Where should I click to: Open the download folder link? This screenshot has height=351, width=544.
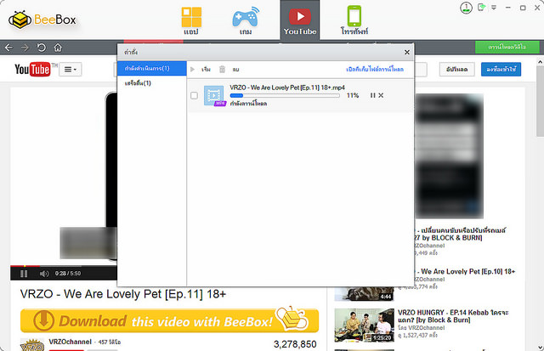click(x=375, y=70)
